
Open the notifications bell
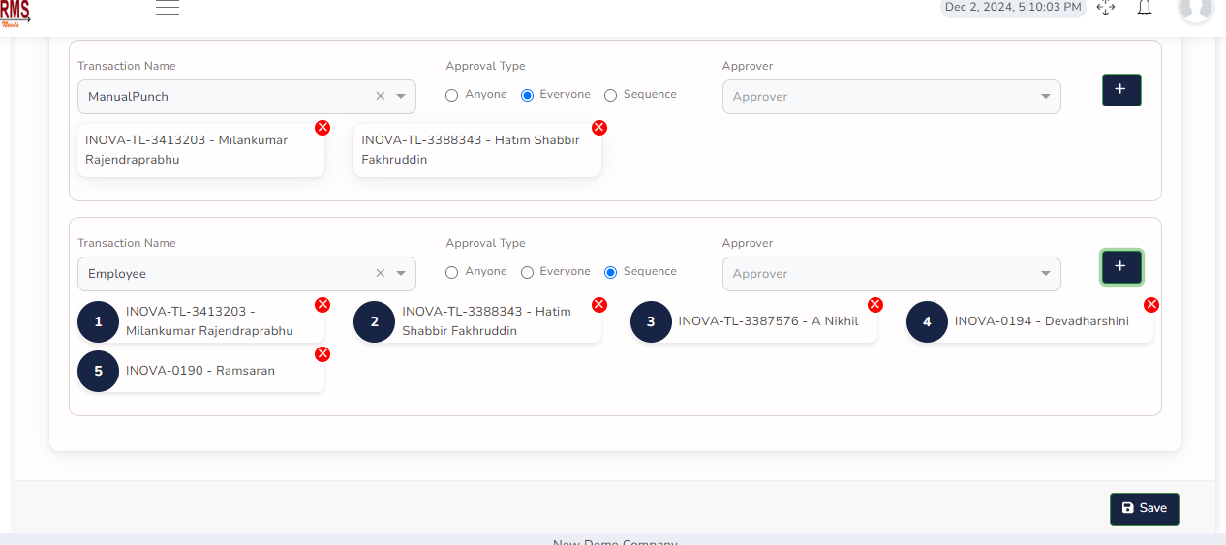click(1144, 8)
